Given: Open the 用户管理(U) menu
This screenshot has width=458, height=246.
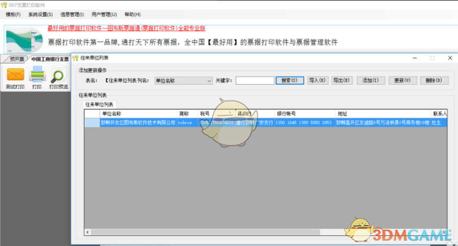Looking at the screenshot, I should (x=104, y=14).
